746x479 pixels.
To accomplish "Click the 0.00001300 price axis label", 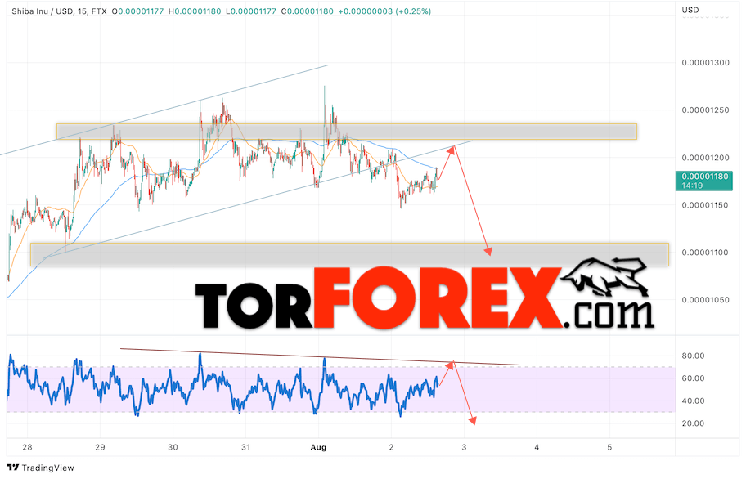I will [705, 63].
